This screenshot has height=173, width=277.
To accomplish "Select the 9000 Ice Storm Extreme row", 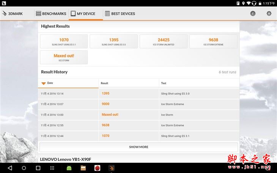I will [138, 104].
